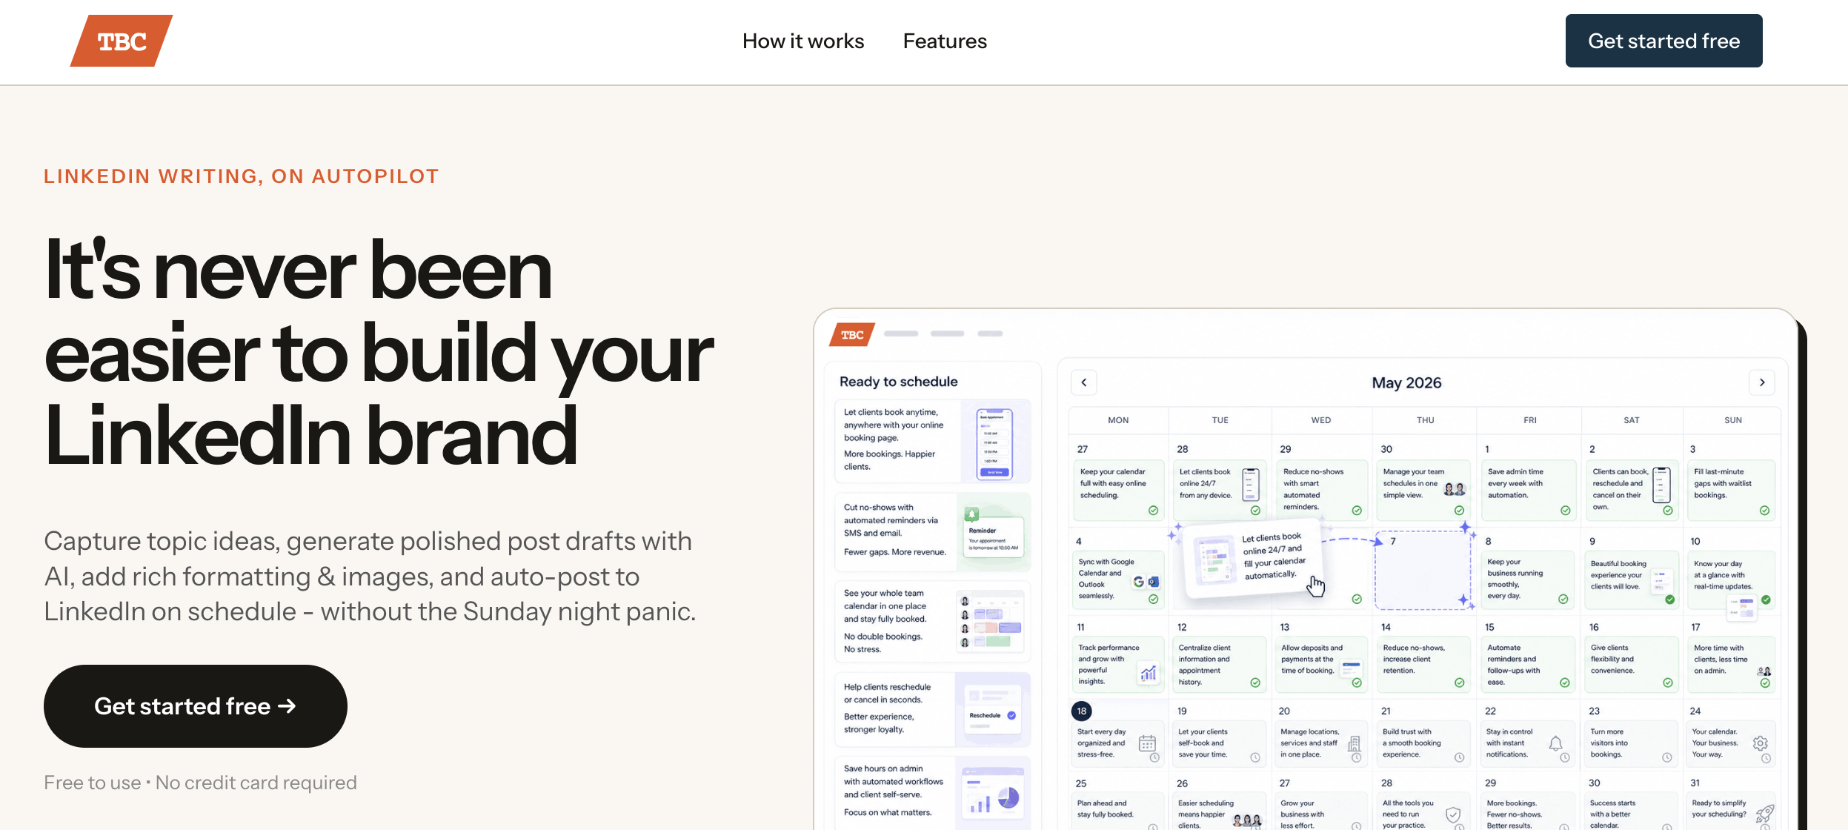Click the rocket icon on day 31 card
Image resolution: width=1848 pixels, height=830 pixels.
(x=1765, y=814)
